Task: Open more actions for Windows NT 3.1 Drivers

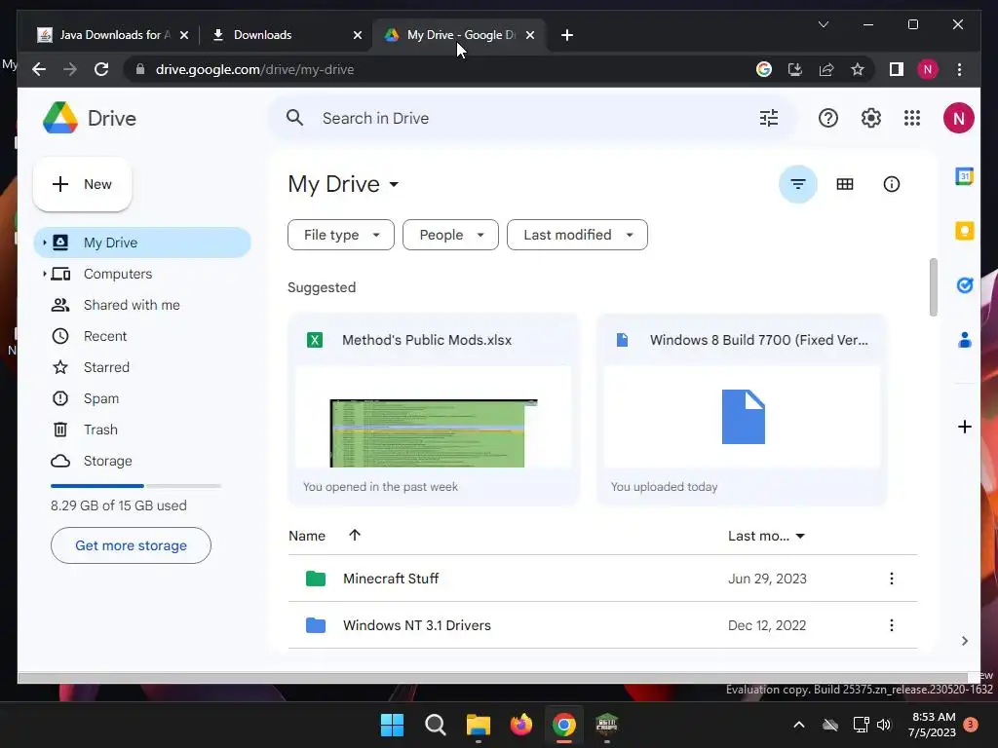Action: click(x=891, y=625)
